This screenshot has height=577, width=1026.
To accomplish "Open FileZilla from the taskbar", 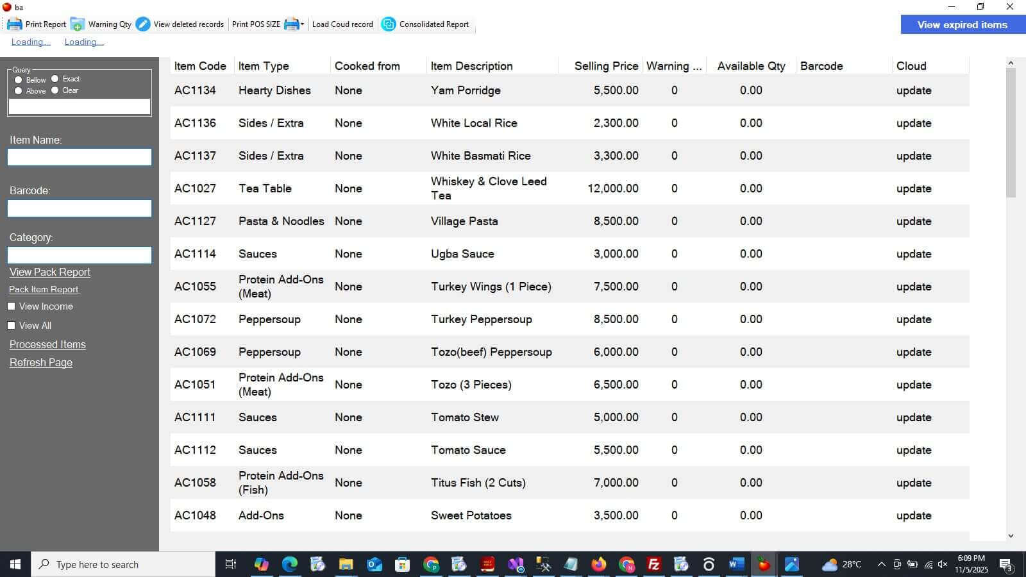I will [x=654, y=564].
